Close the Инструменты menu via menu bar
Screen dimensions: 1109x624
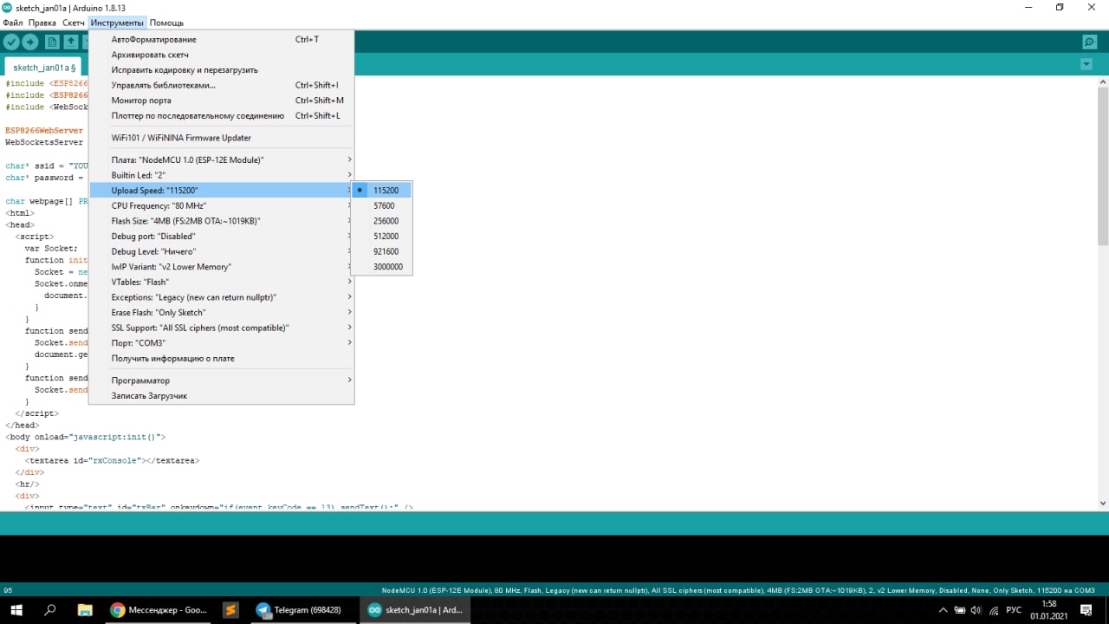pyautogui.click(x=117, y=23)
